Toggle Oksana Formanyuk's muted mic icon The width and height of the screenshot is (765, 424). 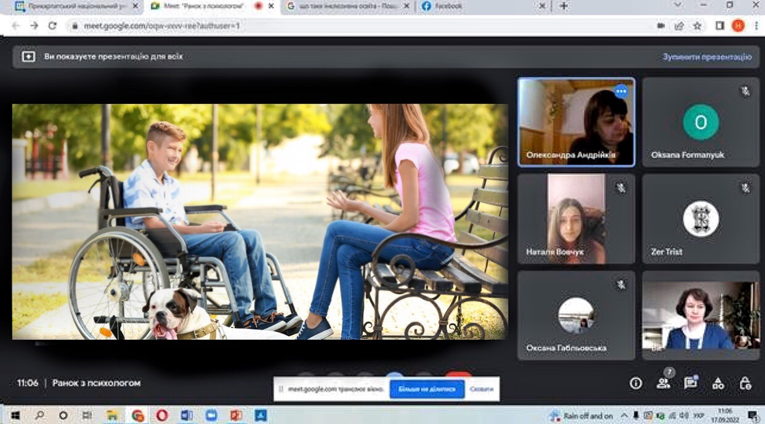click(x=745, y=91)
